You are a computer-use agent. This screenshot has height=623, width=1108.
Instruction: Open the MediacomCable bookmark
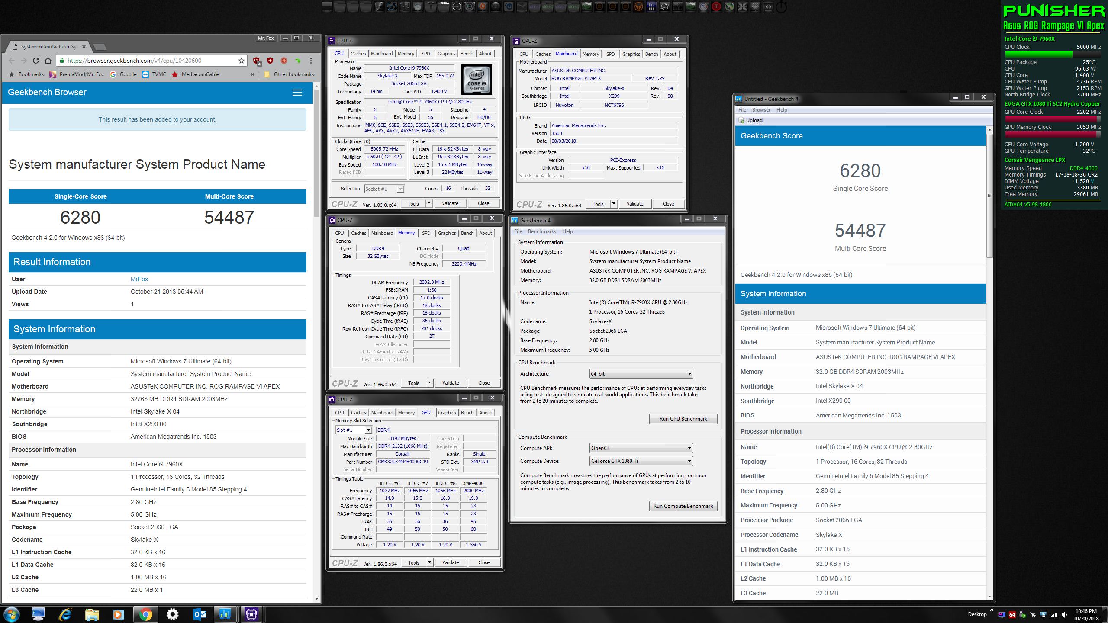195,74
